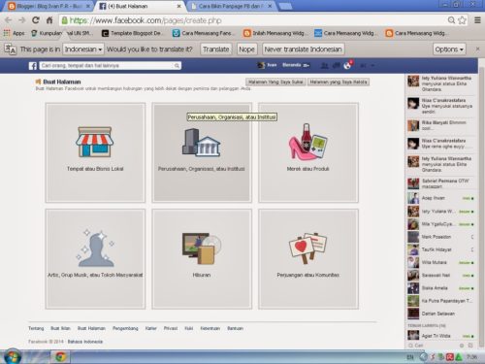Click the chat search box labeled Cari
485x364 pixels.
pyautogui.click(x=433, y=346)
